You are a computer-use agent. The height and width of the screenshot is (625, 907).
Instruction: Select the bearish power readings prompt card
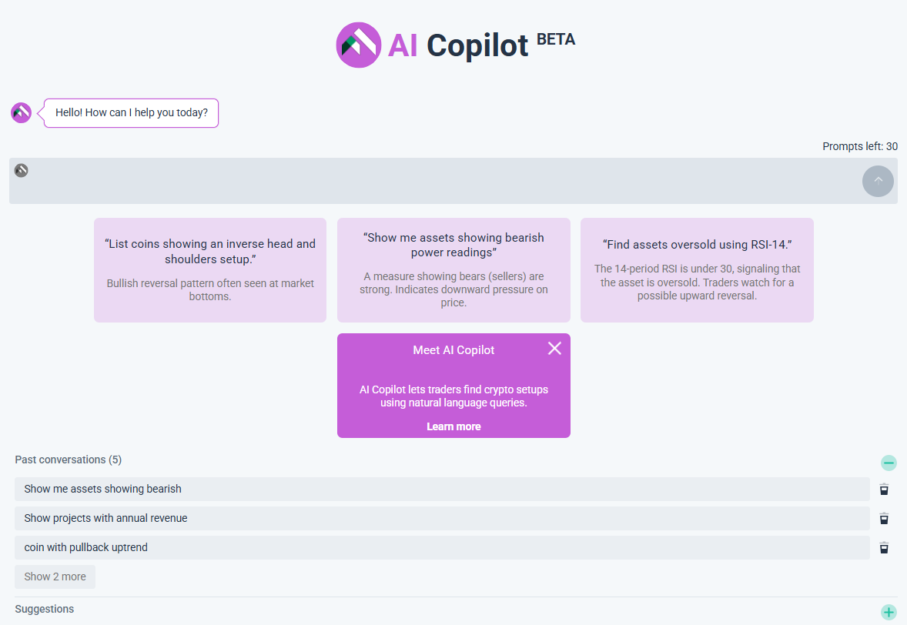coord(453,269)
